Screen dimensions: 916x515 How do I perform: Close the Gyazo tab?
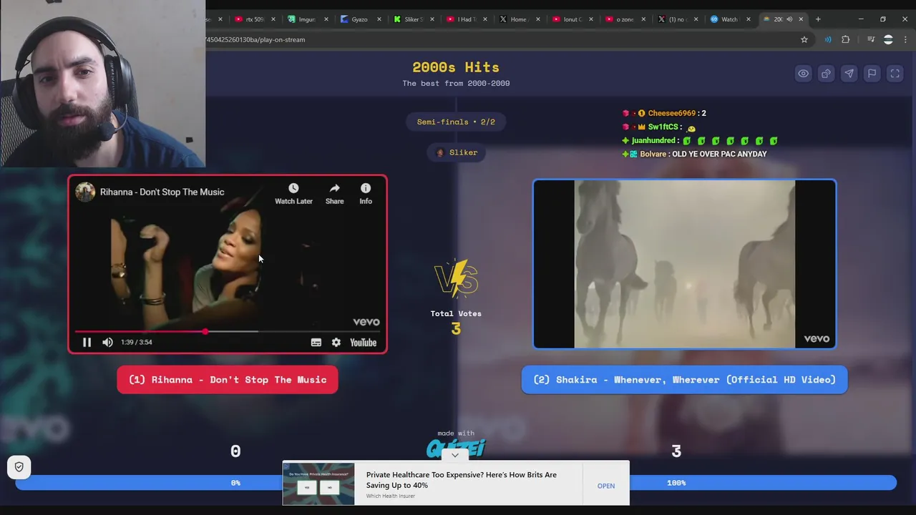(379, 19)
